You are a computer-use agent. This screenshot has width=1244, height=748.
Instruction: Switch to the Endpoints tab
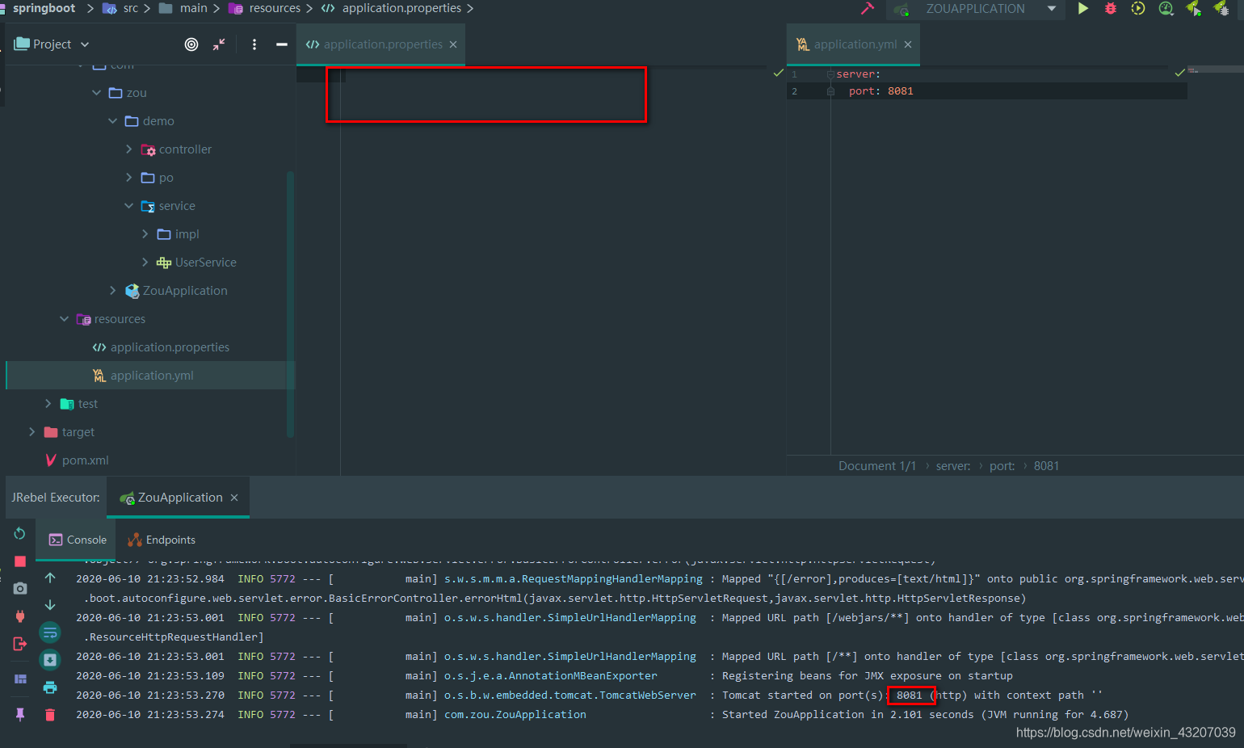coord(162,540)
